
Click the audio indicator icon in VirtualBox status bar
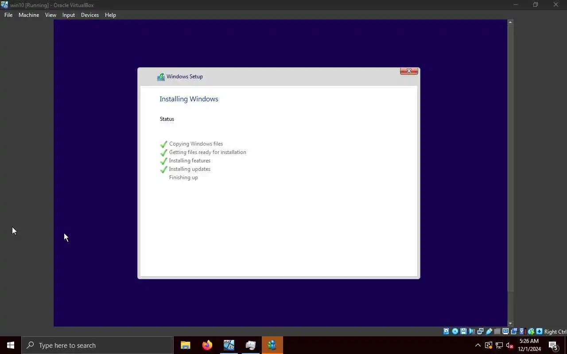[x=472, y=331]
